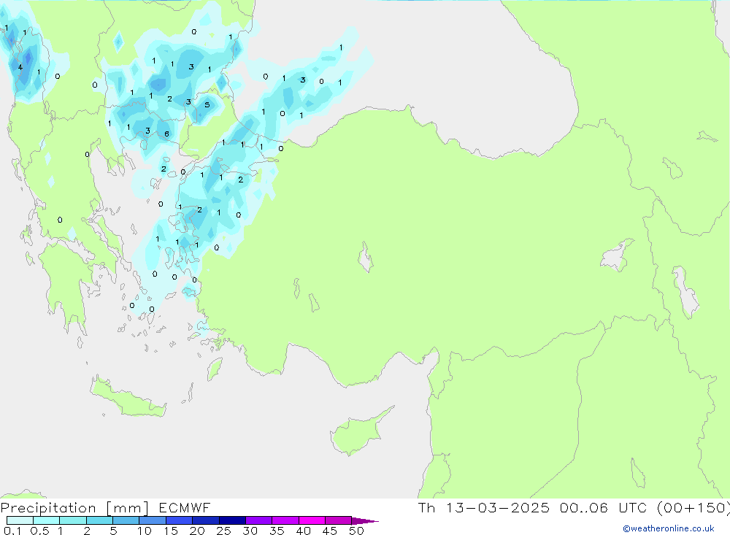Click the 40–45 mm magenta legend swatch
This screenshot has width=730, height=535.
(312, 520)
